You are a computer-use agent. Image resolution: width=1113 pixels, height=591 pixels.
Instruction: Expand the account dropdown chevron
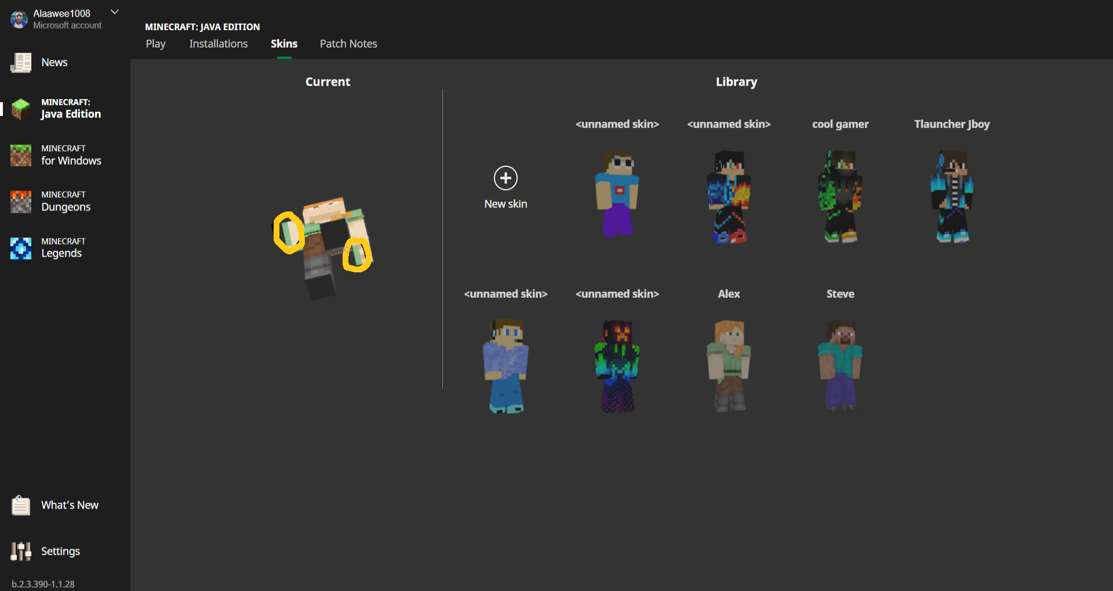tap(115, 12)
